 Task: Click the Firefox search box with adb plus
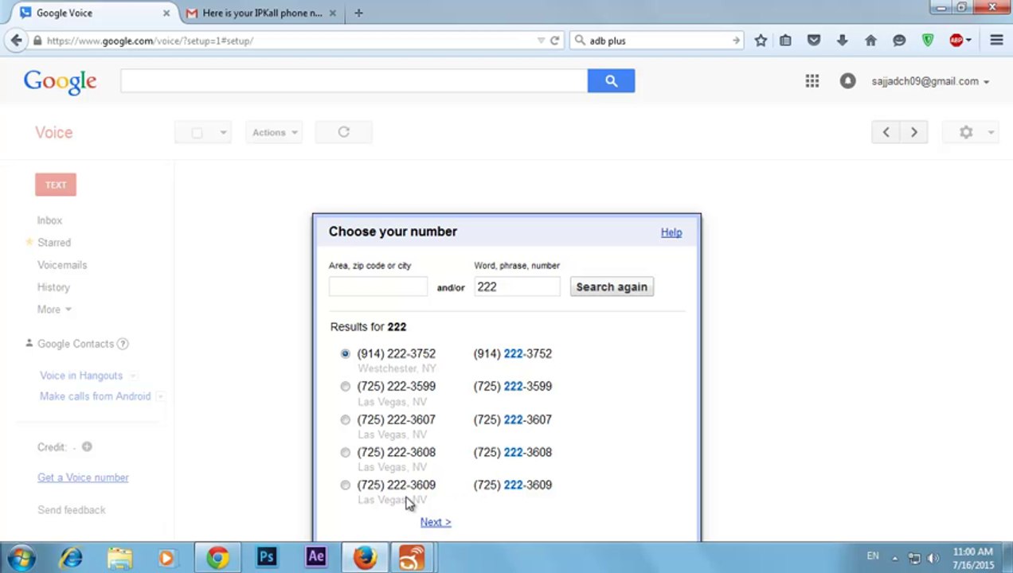click(657, 41)
